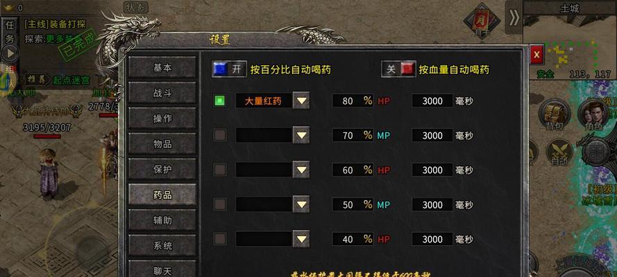
Task: Toggle 按血量自动喝药 switch
Action: [398, 69]
